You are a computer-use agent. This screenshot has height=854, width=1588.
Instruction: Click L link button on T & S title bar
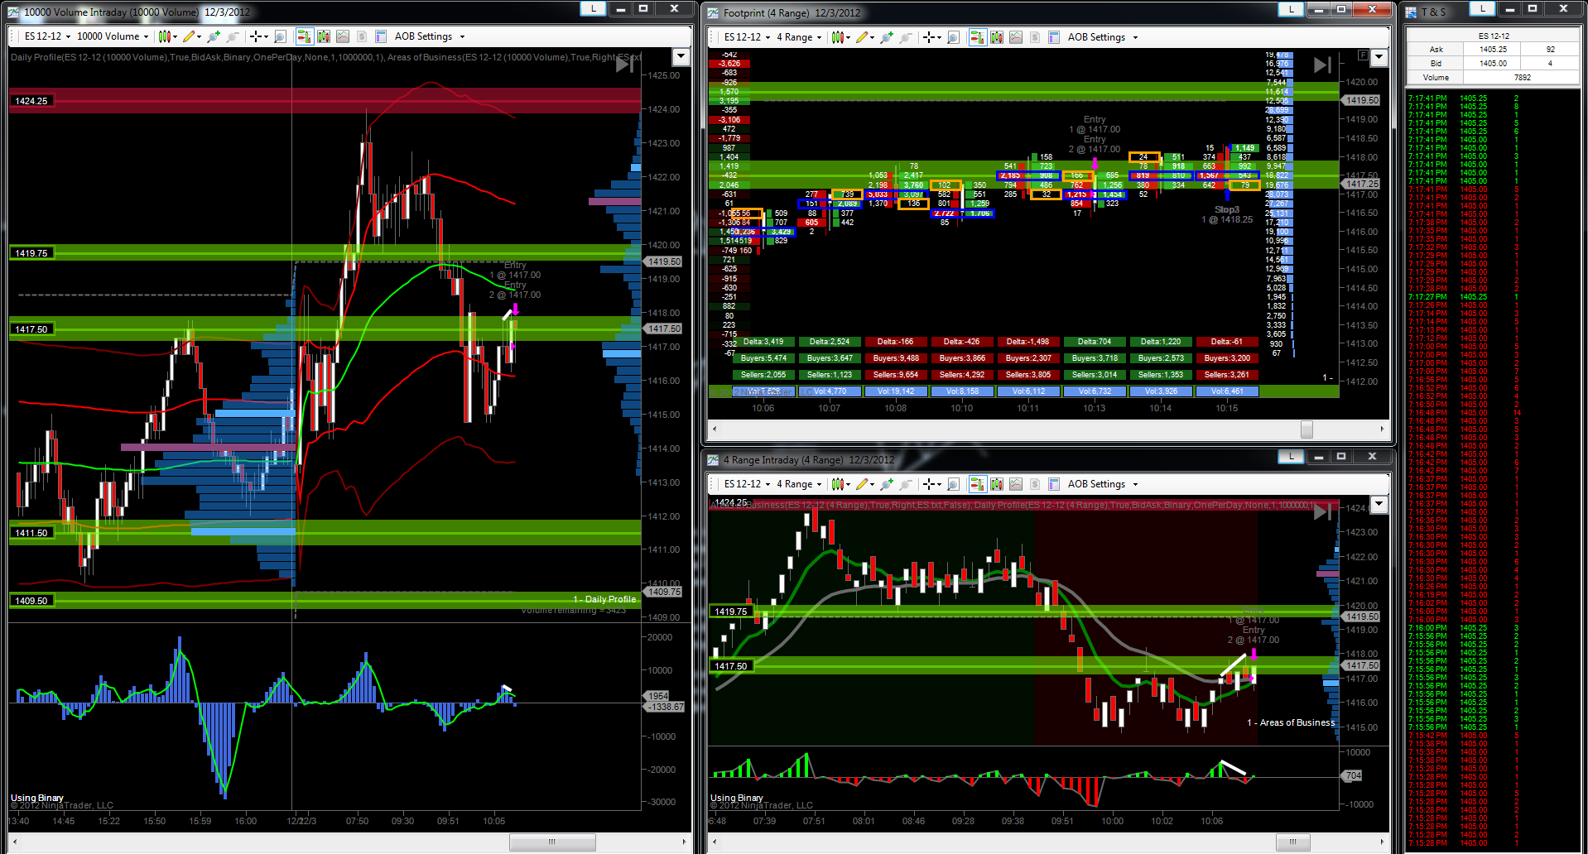[x=1482, y=8]
